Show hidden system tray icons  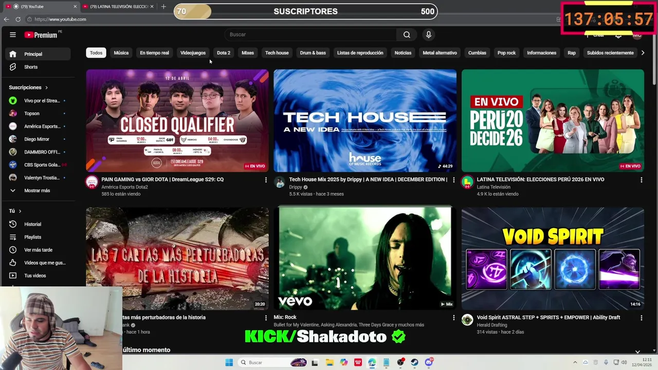[x=575, y=362]
